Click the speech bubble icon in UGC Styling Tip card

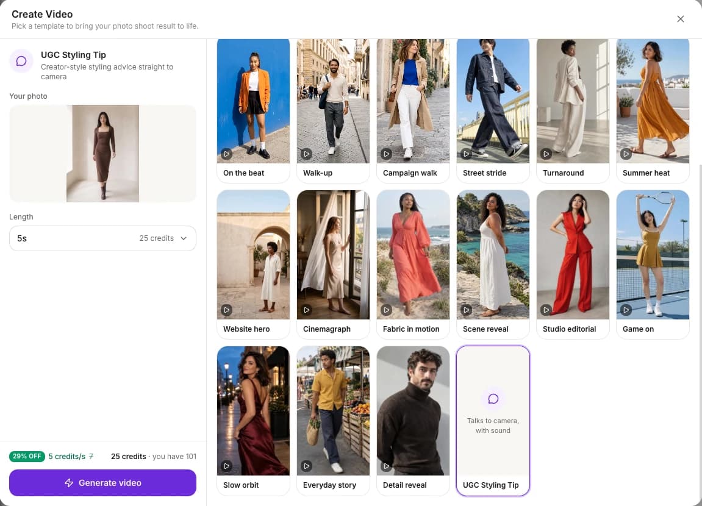[x=493, y=399]
